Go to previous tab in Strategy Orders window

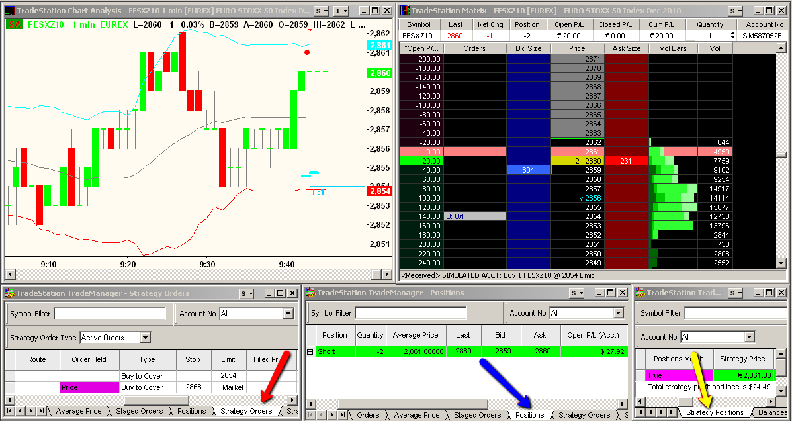coord(21,411)
